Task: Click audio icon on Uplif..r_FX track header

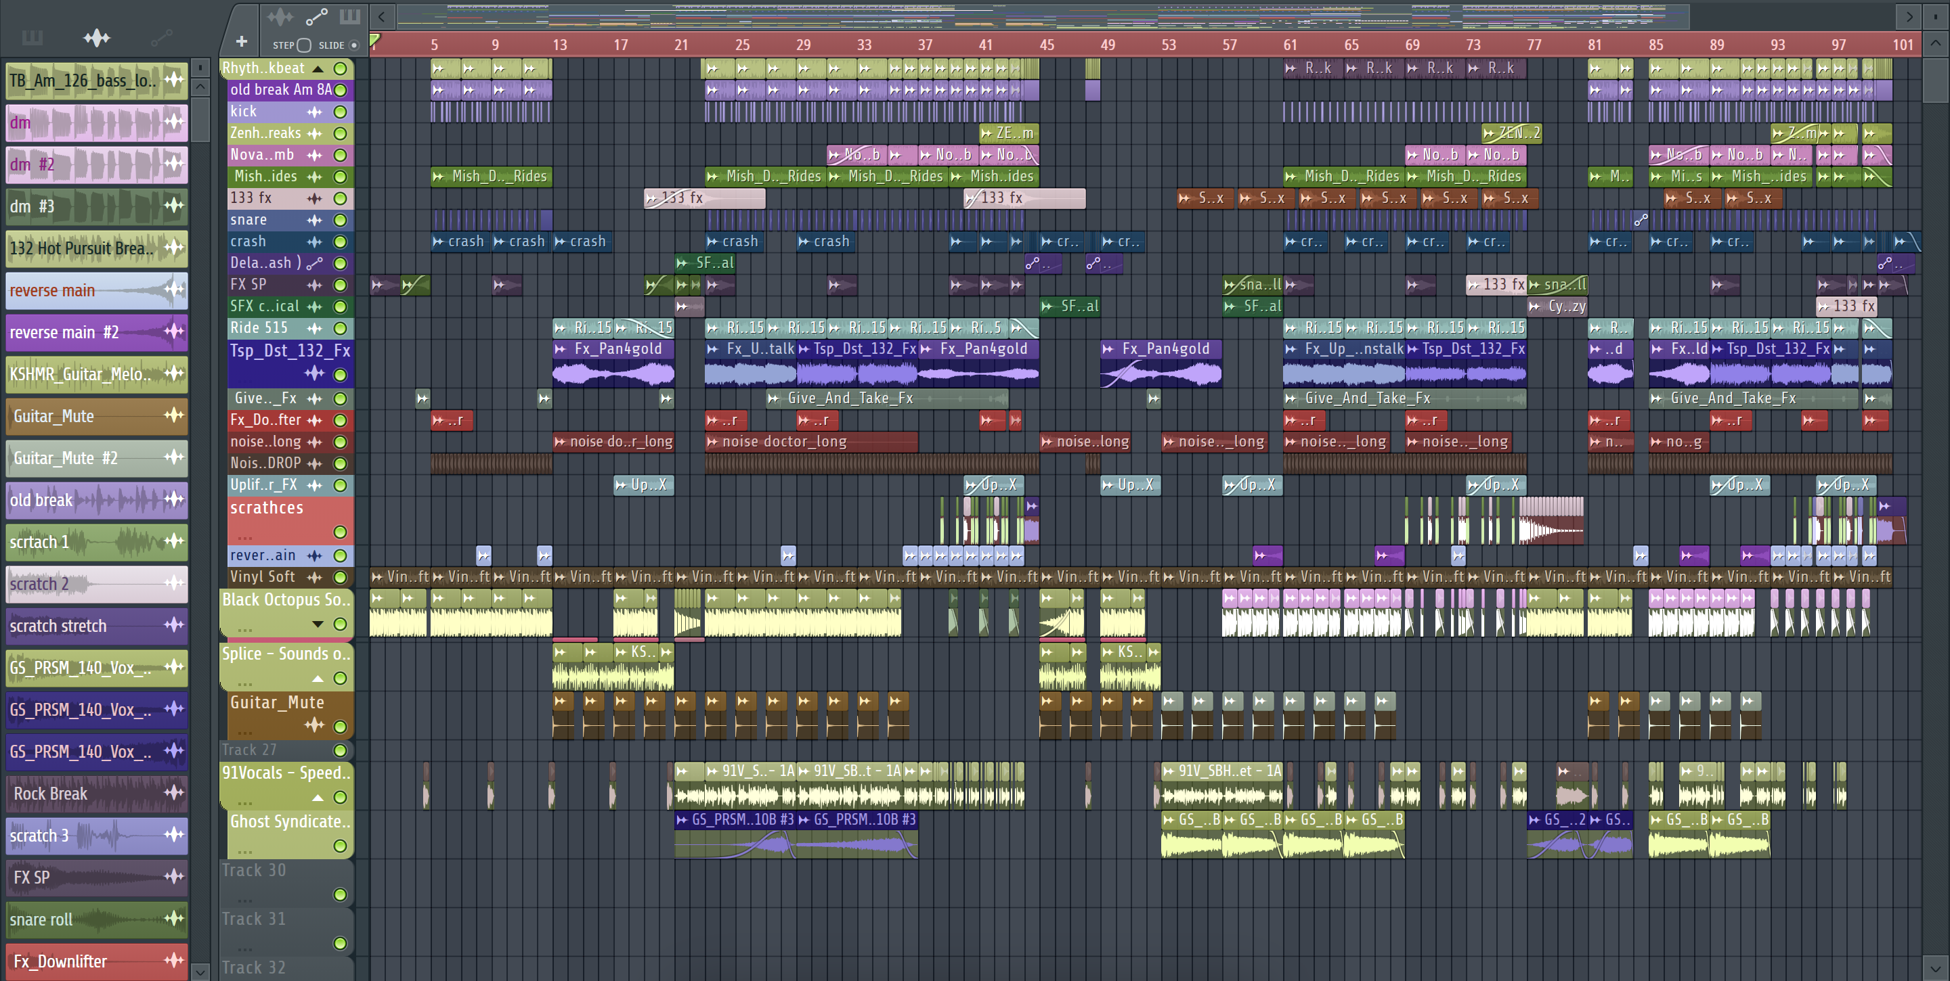Action: pyautogui.click(x=314, y=486)
